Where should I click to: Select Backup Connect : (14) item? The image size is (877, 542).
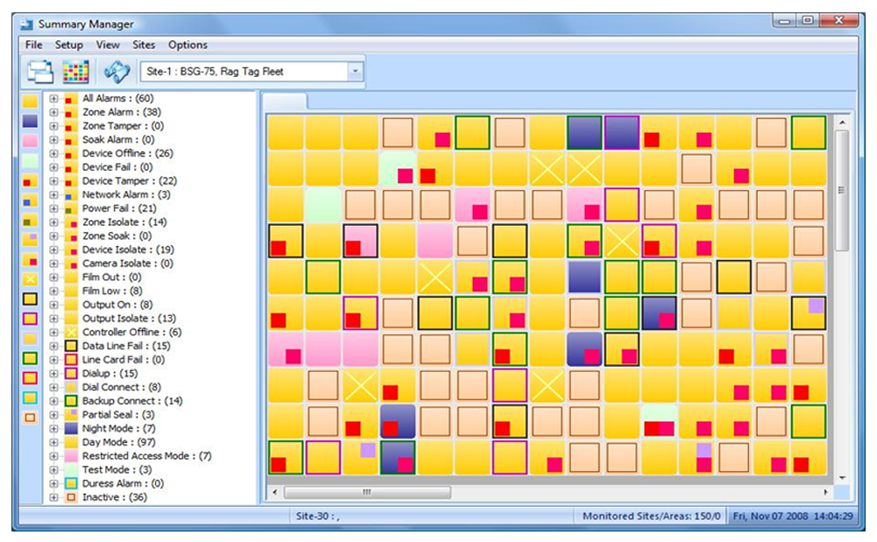pos(132,401)
